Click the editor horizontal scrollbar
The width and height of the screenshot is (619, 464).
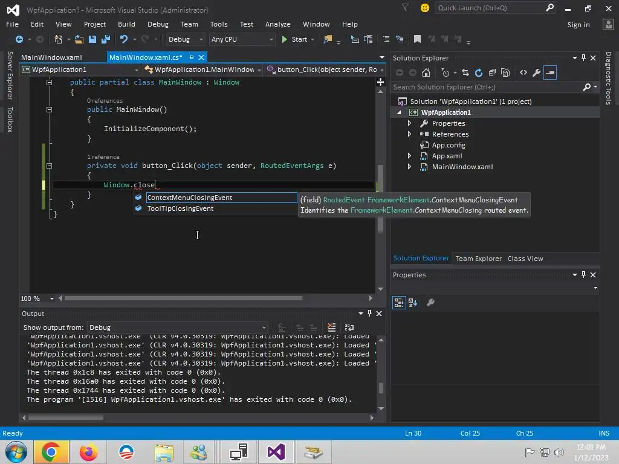pyautogui.click(x=184, y=298)
